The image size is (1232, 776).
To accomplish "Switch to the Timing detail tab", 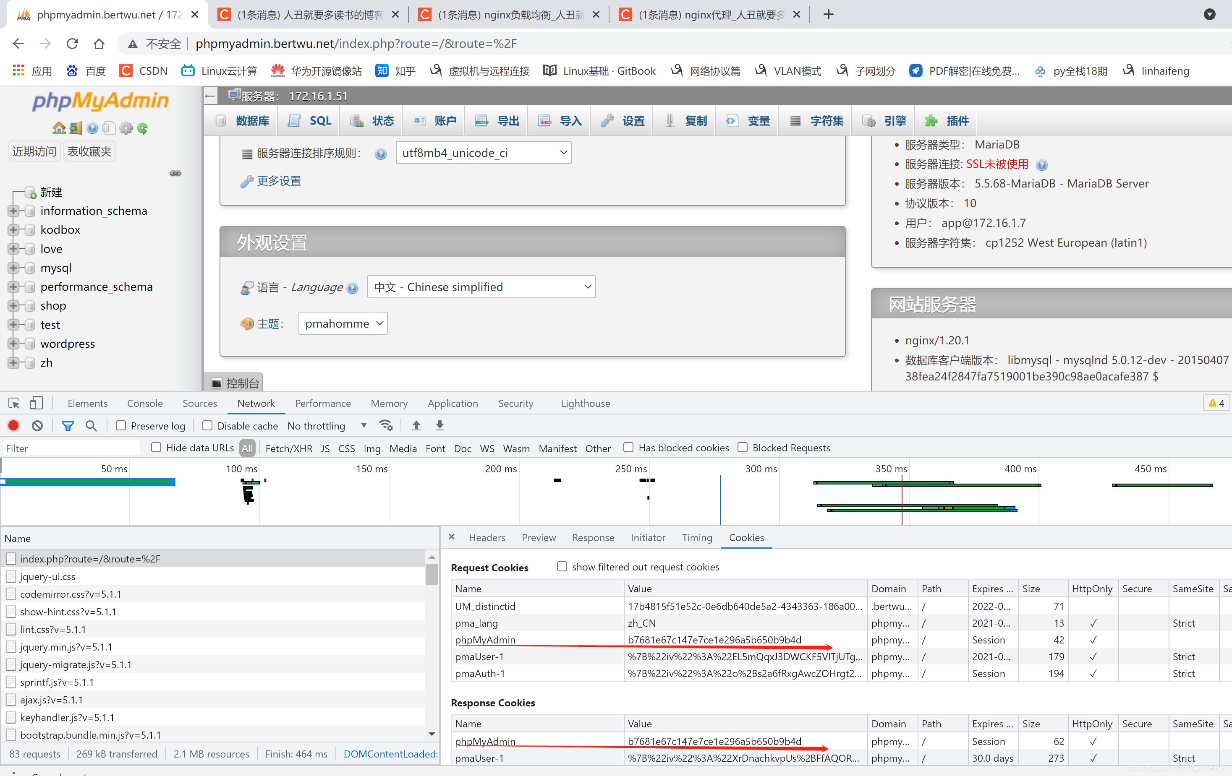I will pyautogui.click(x=697, y=538).
